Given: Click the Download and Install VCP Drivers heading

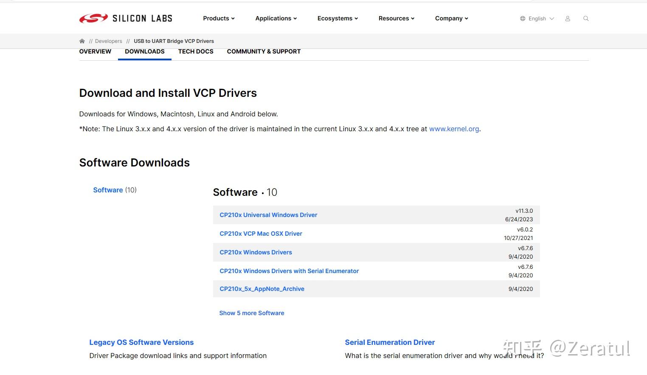Looking at the screenshot, I should [168, 93].
